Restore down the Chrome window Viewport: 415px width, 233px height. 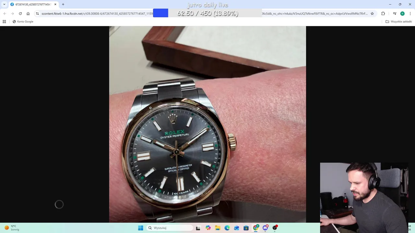[400, 5]
